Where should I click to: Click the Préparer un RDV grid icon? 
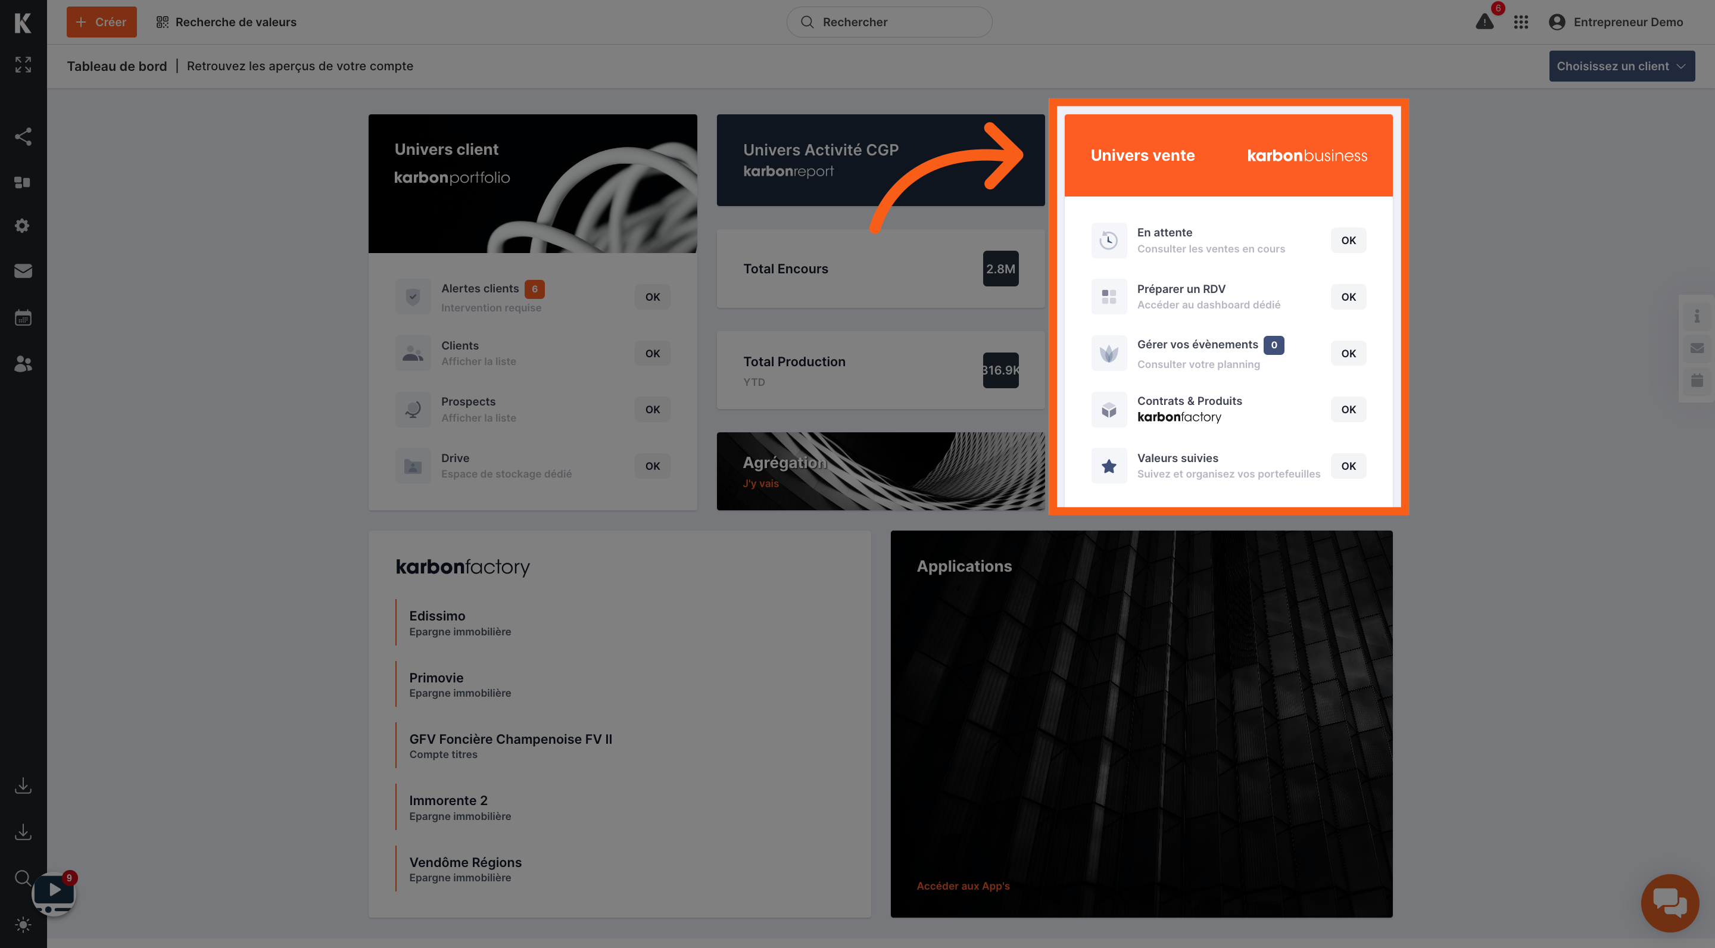click(x=1108, y=297)
